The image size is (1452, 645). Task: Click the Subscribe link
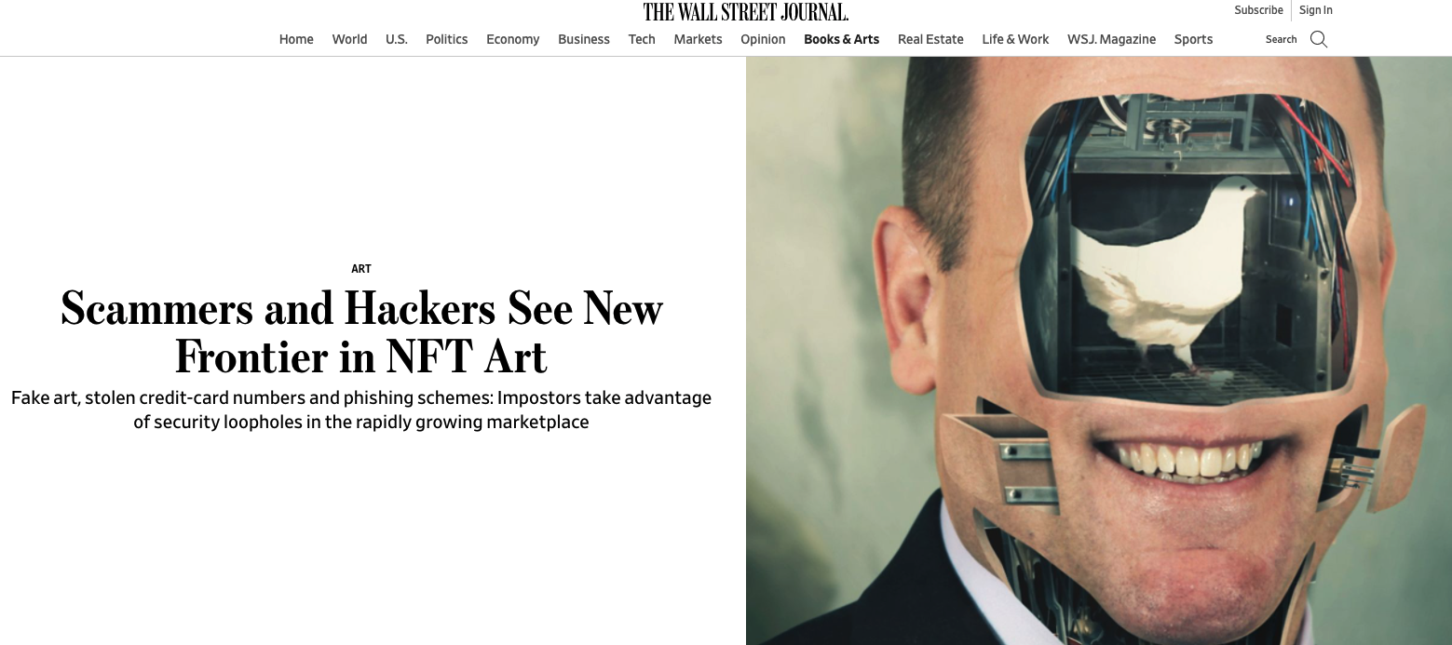(x=1259, y=10)
